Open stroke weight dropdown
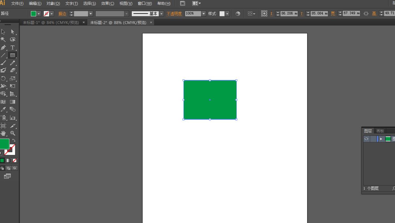The height and width of the screenshot is (223, 395). point(90,14)
